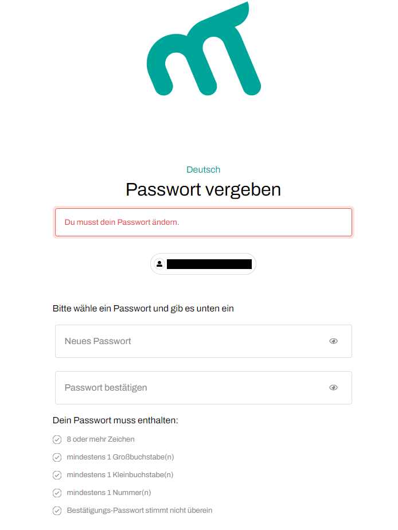Click the user avatar icon in account chip

[x=159, y=264]
